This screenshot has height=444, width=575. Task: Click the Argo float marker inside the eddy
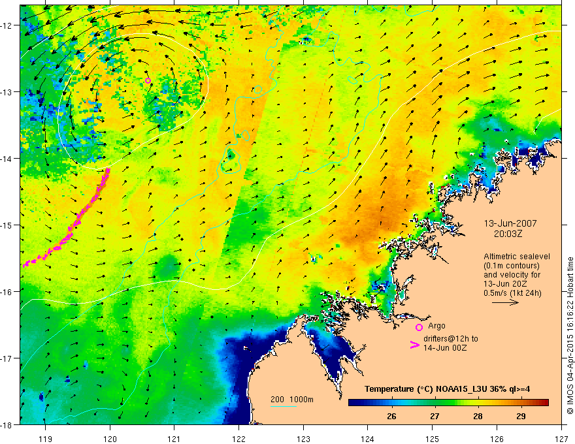click(x=148, y=80)
